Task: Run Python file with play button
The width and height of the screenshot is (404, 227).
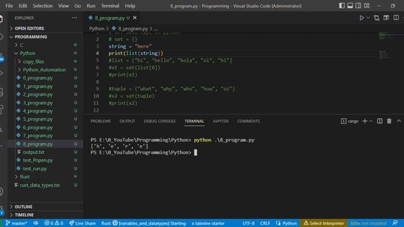Action: point(362,18)
